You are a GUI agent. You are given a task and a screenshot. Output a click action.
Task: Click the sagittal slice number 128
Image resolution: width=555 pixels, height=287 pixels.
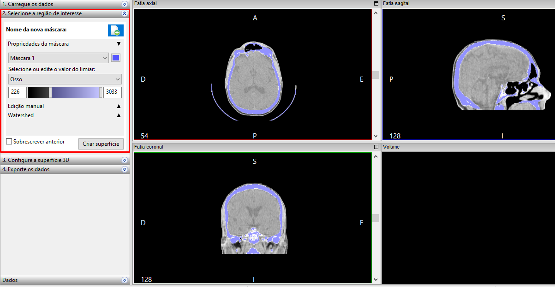click(395, 136)
